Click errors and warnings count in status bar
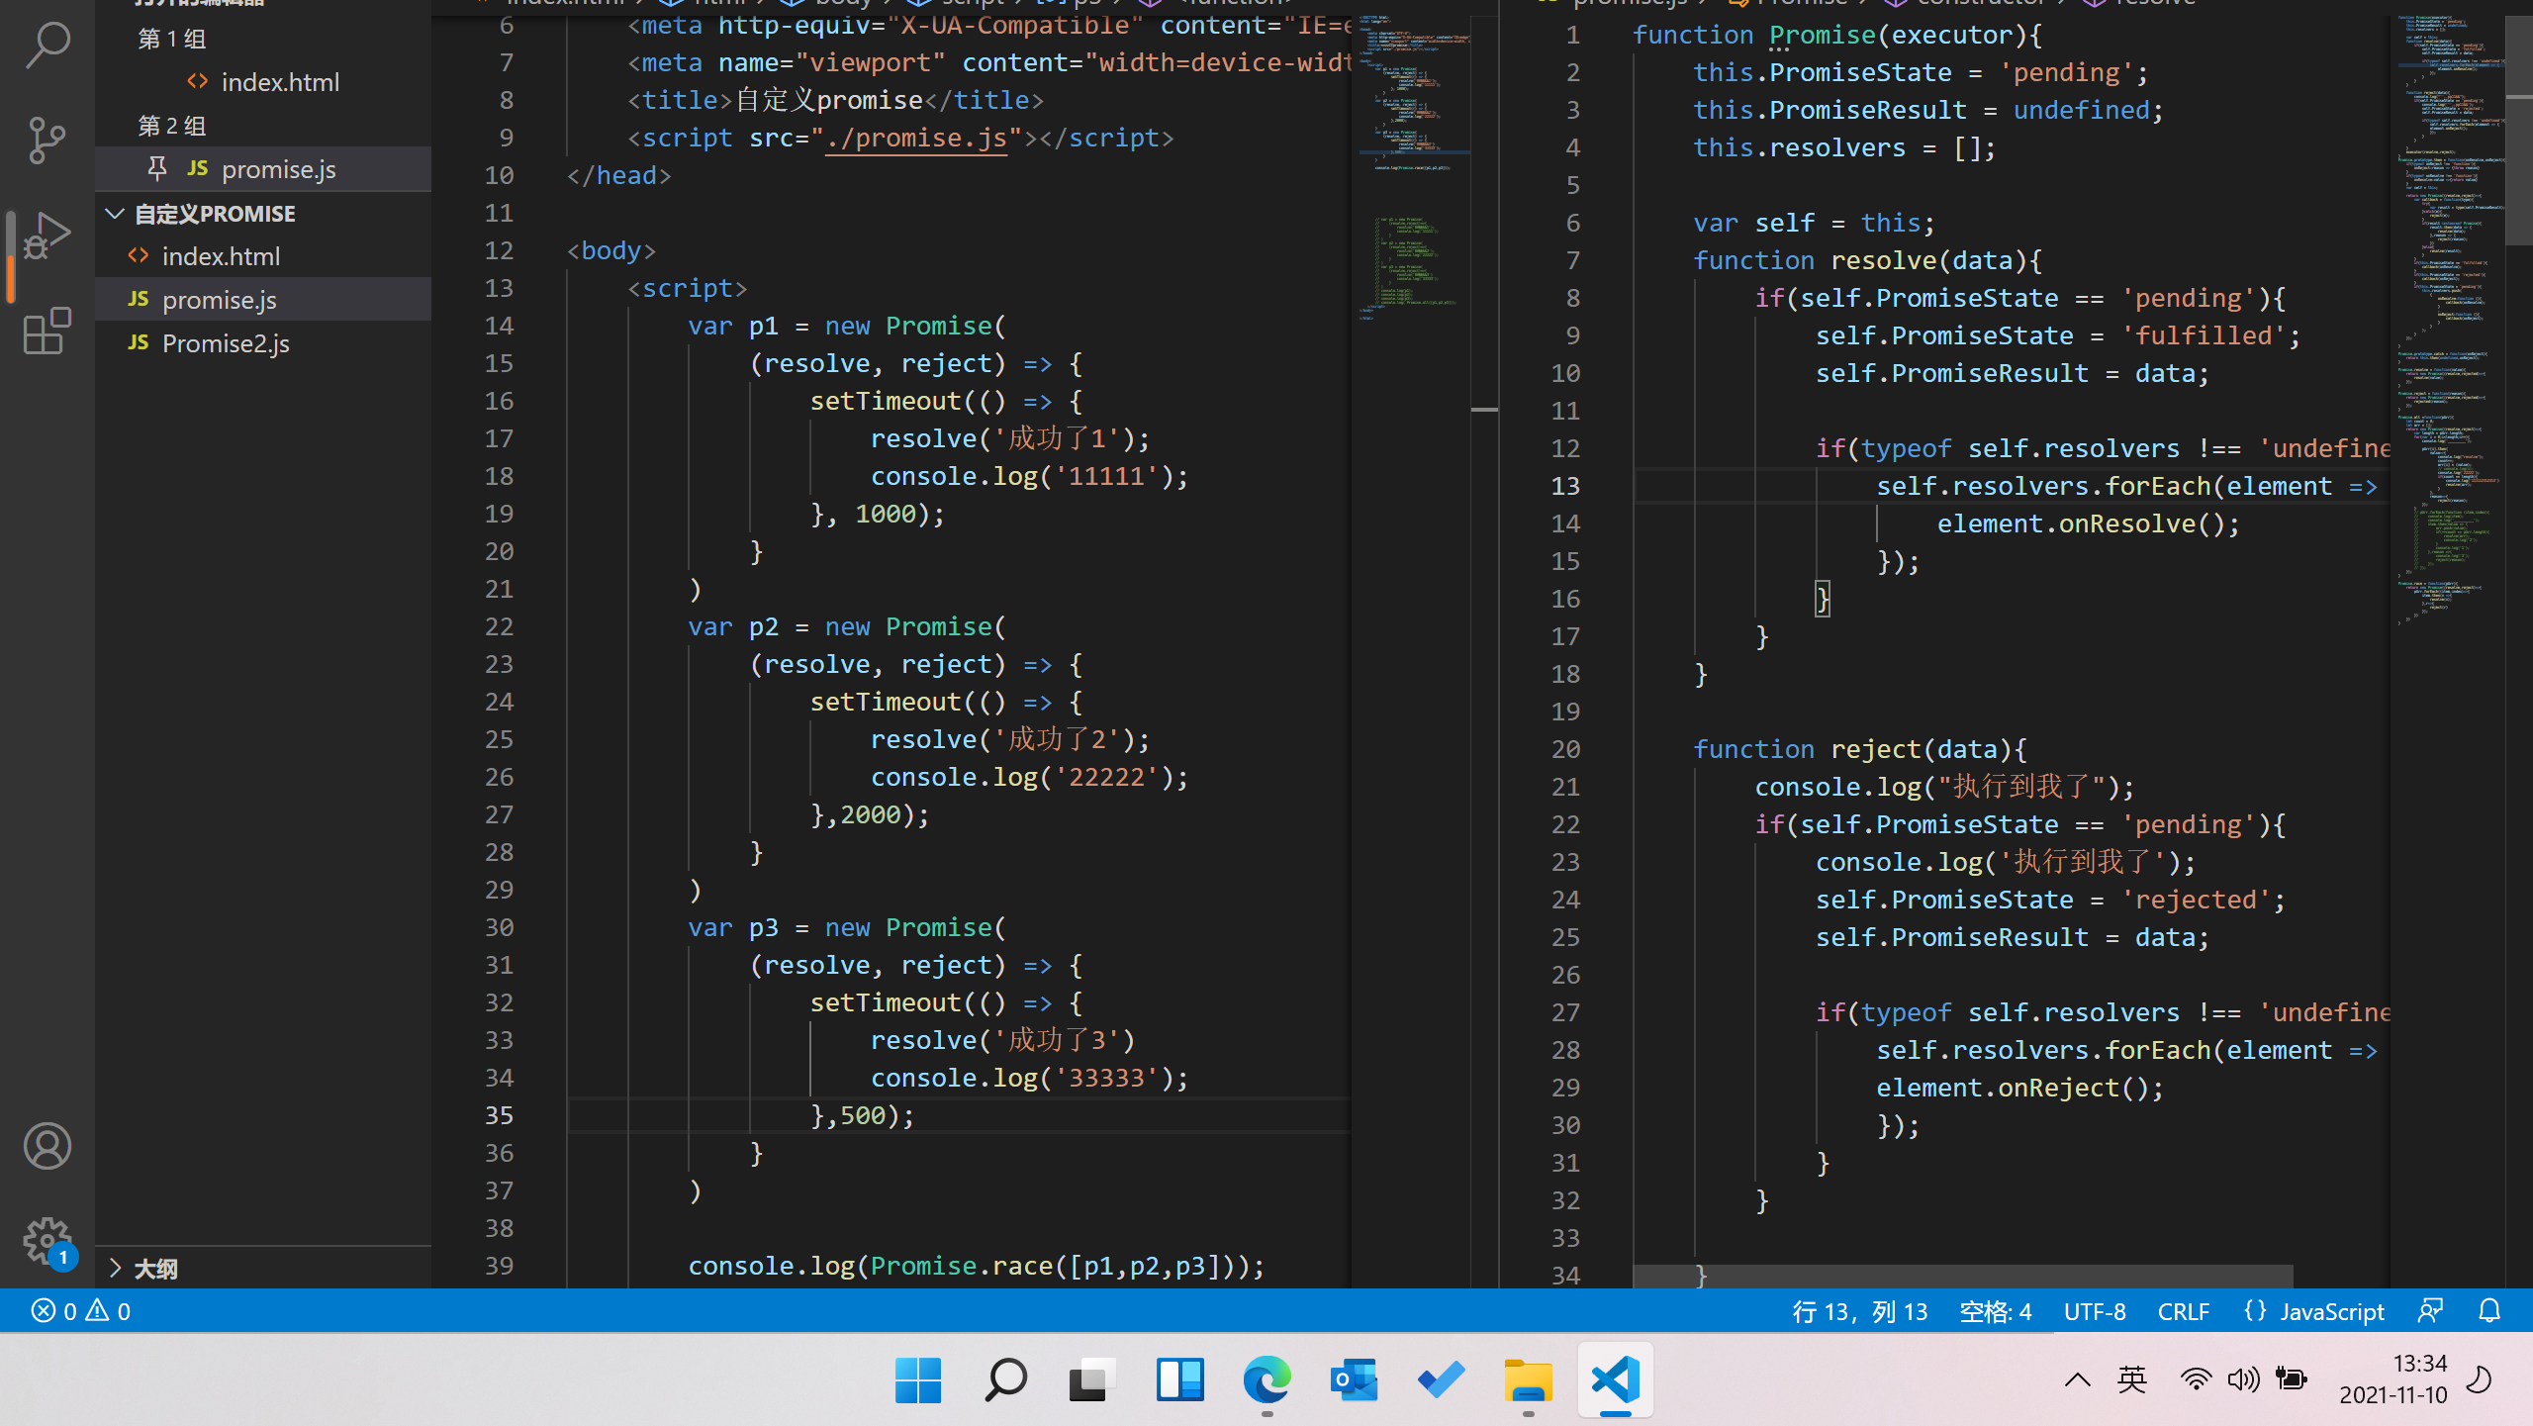2533x1426 pixels. point(81,1311)
